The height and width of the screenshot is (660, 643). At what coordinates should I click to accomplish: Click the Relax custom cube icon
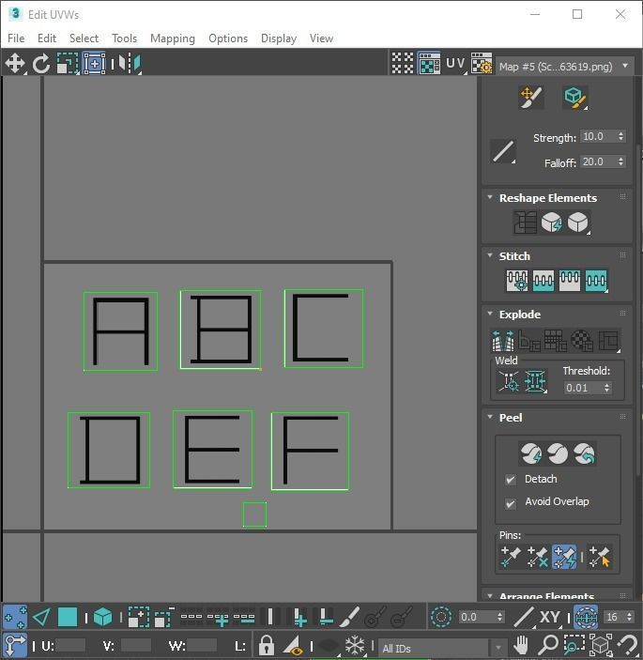coord(578,223)
